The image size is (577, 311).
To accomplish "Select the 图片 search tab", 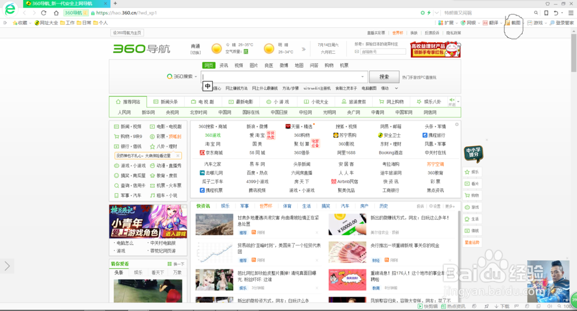I will 253,66.
